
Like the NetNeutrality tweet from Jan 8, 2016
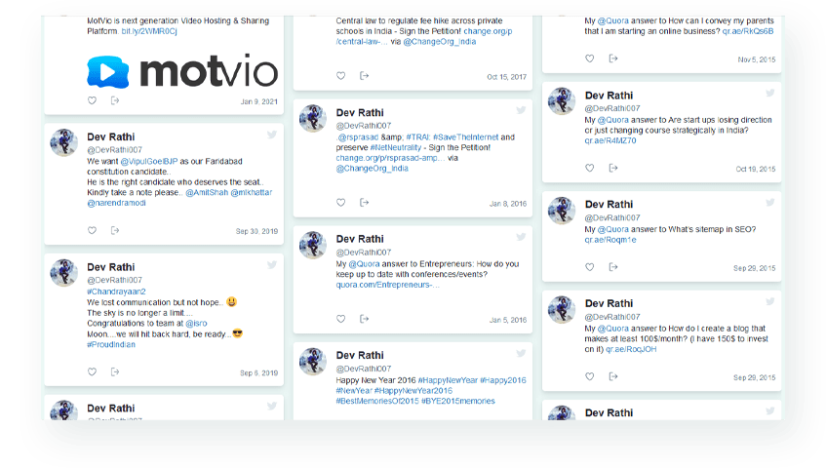[x=340, y=203]
